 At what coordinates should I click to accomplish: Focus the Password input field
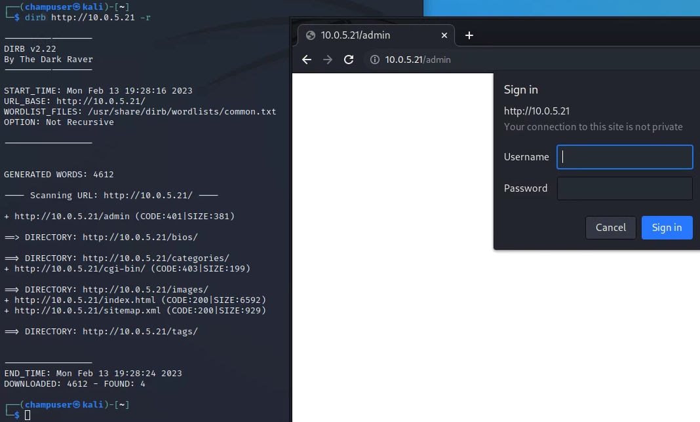tap(624, 188)
